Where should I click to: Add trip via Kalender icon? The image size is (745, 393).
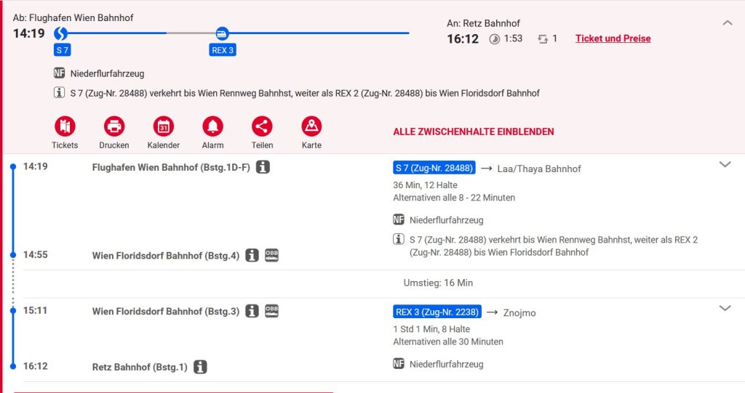[164, 126]
